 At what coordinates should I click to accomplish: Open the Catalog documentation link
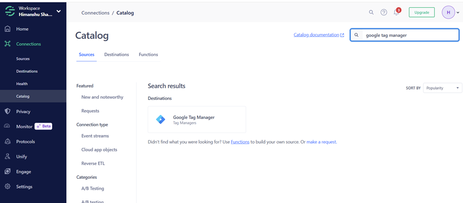[x=316, y=35]
